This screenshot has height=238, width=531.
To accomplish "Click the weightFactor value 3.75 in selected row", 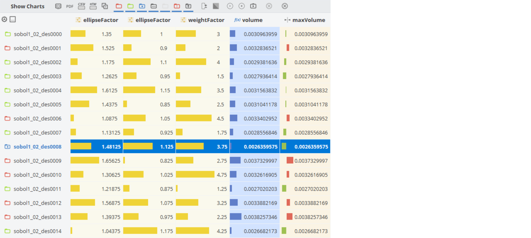I will point(222,147).
